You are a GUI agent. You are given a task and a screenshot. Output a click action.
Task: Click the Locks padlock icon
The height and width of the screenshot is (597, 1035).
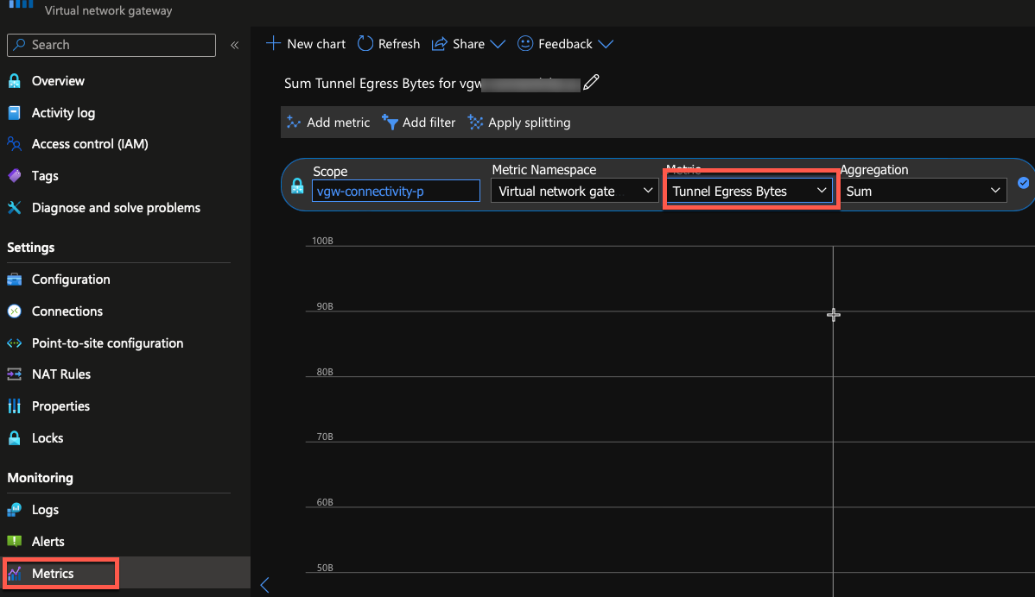pyautogui.click(x=14, y=437)
